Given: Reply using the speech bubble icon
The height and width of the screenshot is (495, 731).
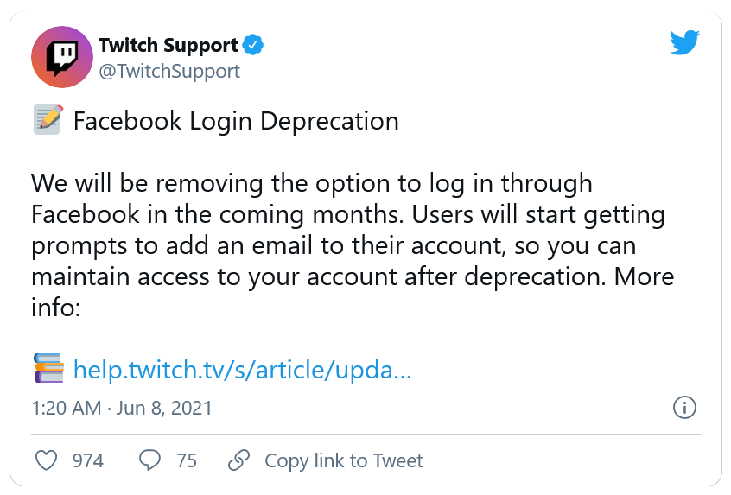Looking at the screenshot, I should click(150, 460).
